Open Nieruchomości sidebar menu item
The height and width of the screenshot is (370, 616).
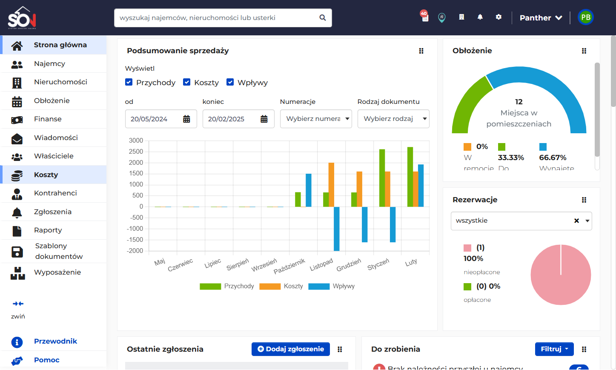(54, 82)
